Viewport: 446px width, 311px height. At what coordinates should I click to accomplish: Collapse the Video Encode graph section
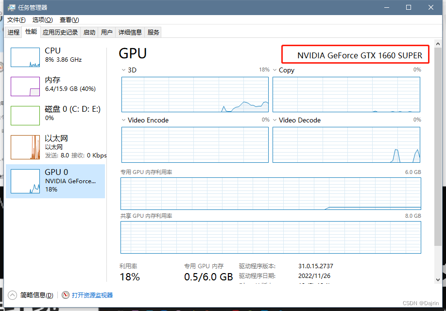coord(124,120)
